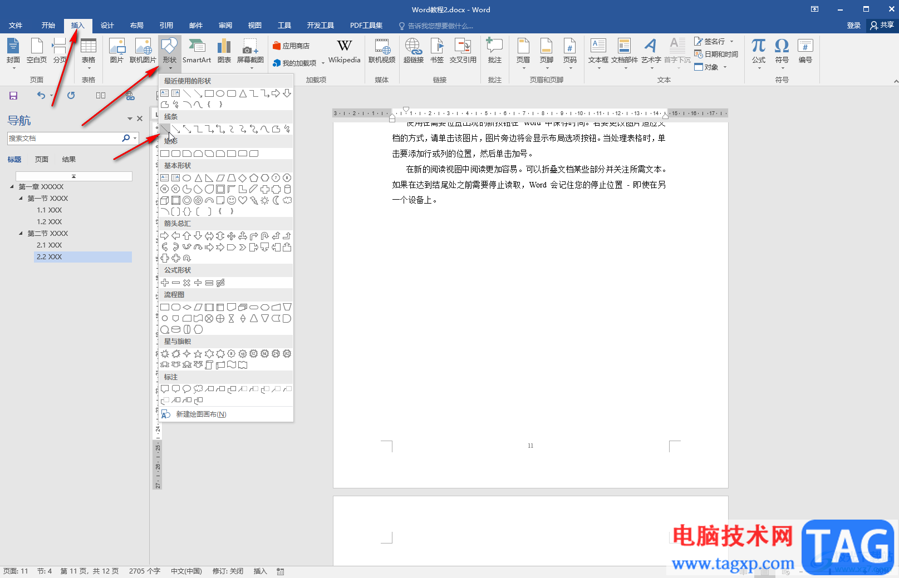Click the 搜索文档 search field
This screenshot has height=578, width=899.
point(64,138)
